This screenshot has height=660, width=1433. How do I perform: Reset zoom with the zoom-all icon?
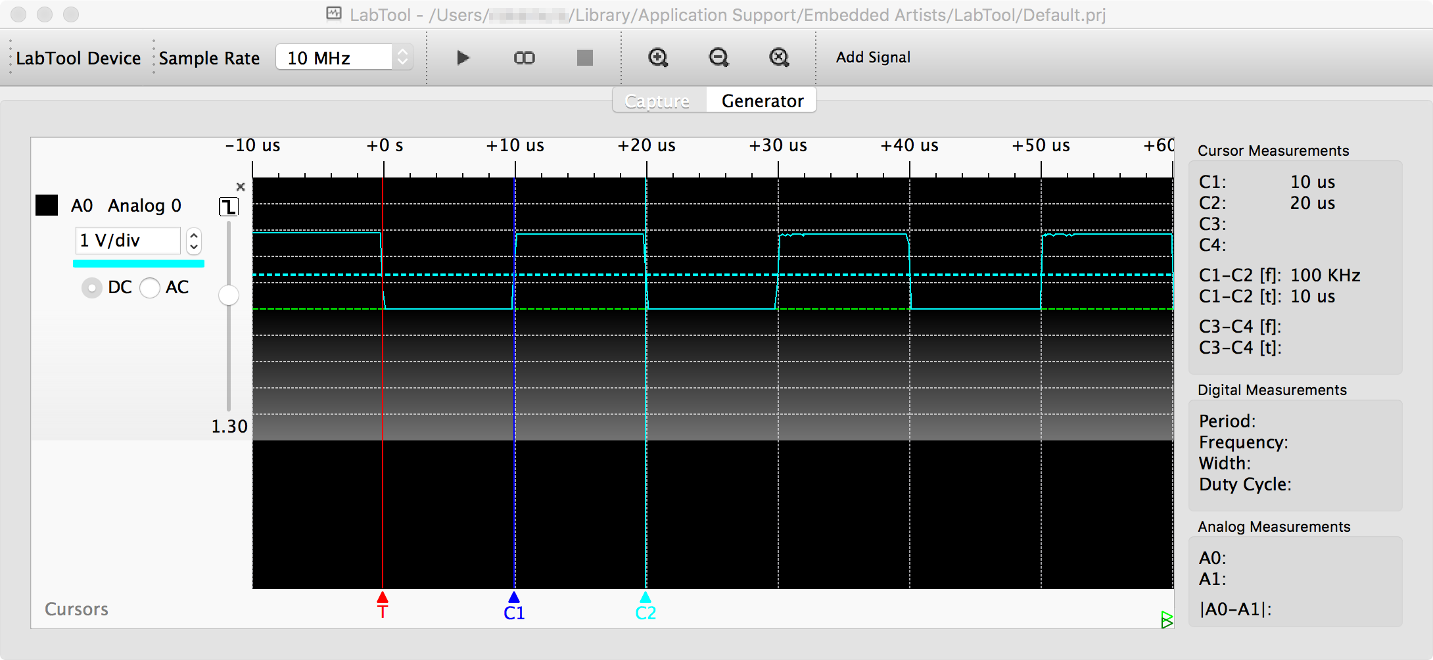[x=779, y=58]
